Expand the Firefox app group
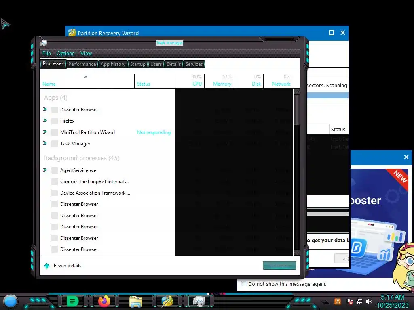 pos(45,120)
